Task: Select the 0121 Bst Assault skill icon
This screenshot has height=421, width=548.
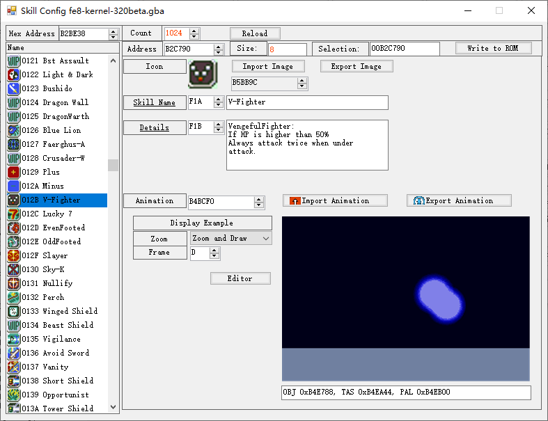Action: 14,61
